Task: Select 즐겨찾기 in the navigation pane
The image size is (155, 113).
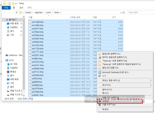Action: tap(13, 20)
